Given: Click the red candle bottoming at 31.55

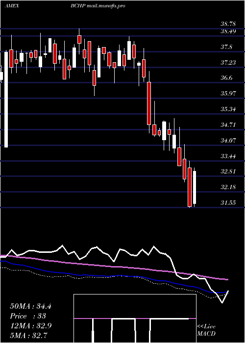Looking at the screenshot, I should 190,187.
